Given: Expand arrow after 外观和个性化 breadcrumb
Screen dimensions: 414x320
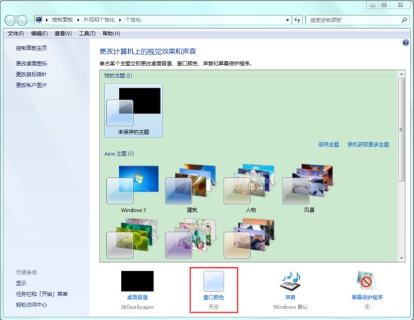Looking at the screenshot, I should [120, 20].
